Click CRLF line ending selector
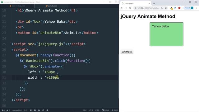Screen dimensions: 199x112 [85, 110]
